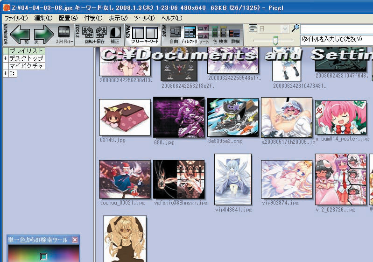Expand the デスクトップ tree node

pos(6,58)
